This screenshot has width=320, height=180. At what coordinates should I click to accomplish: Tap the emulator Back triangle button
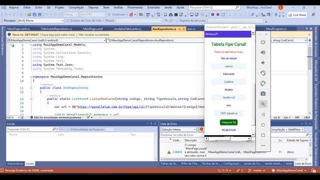[x=263, y=114]
